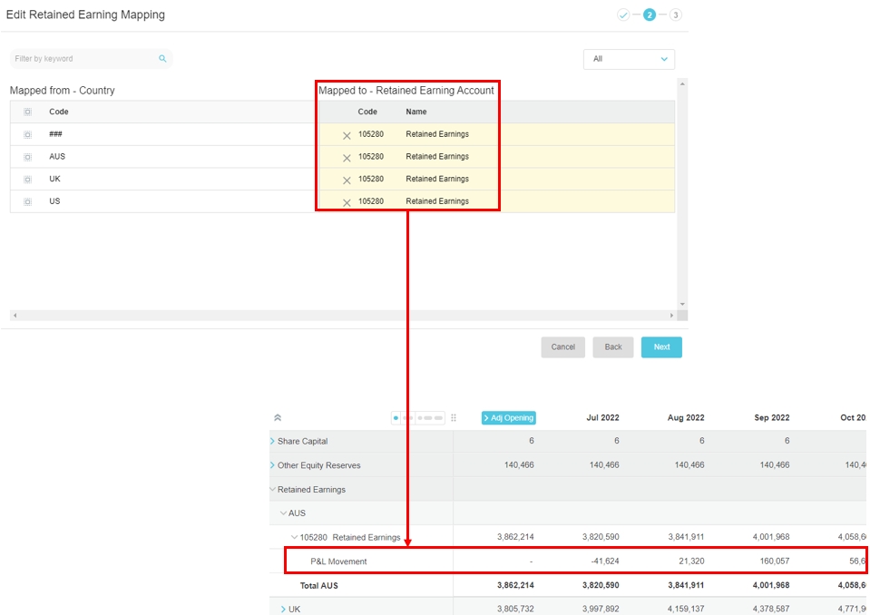Click the drag handle dots beside Adj Opening
The width and height of the screenshot is (870, 615).
[x=454, y=418]
